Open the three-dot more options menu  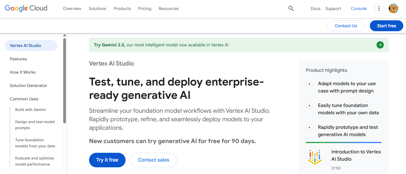(x=379, y=8)
